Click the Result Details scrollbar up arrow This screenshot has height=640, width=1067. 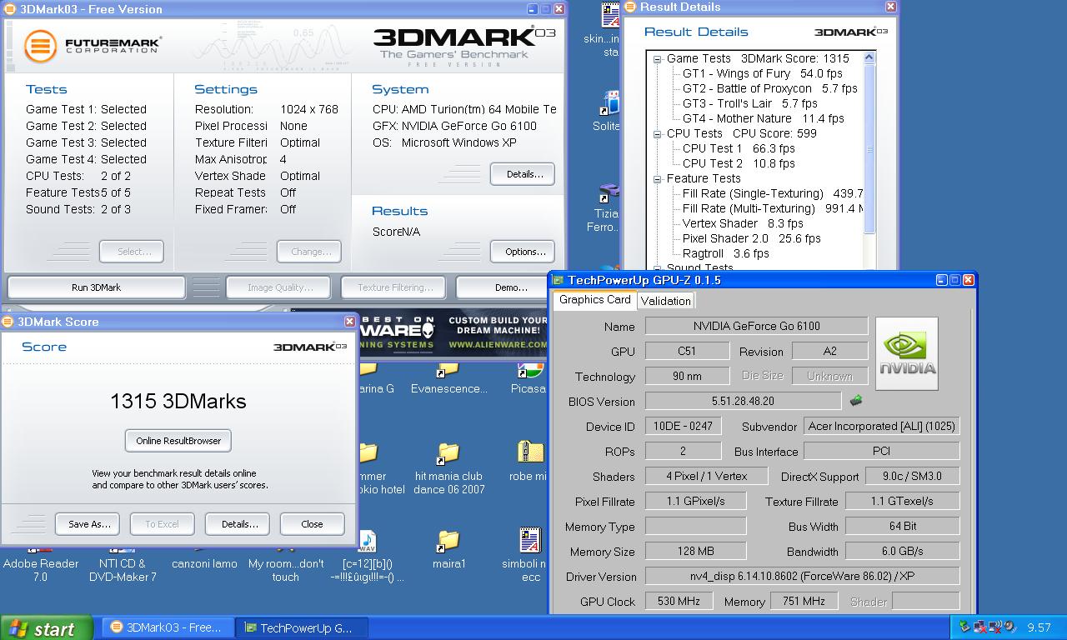[869, 58]
